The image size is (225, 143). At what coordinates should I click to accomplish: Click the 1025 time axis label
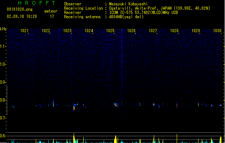click(110, 31)
